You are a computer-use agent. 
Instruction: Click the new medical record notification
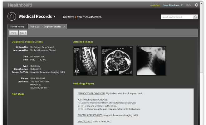coord(82,17)
